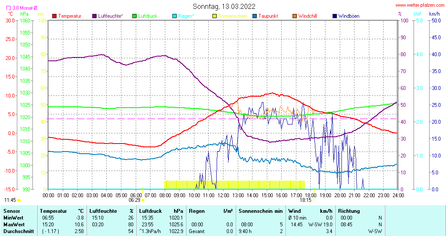Screen dimensions: 446x236
Task: Click the purple Luftfeuchte legend swatch
Action: click(x=94, y=16)
